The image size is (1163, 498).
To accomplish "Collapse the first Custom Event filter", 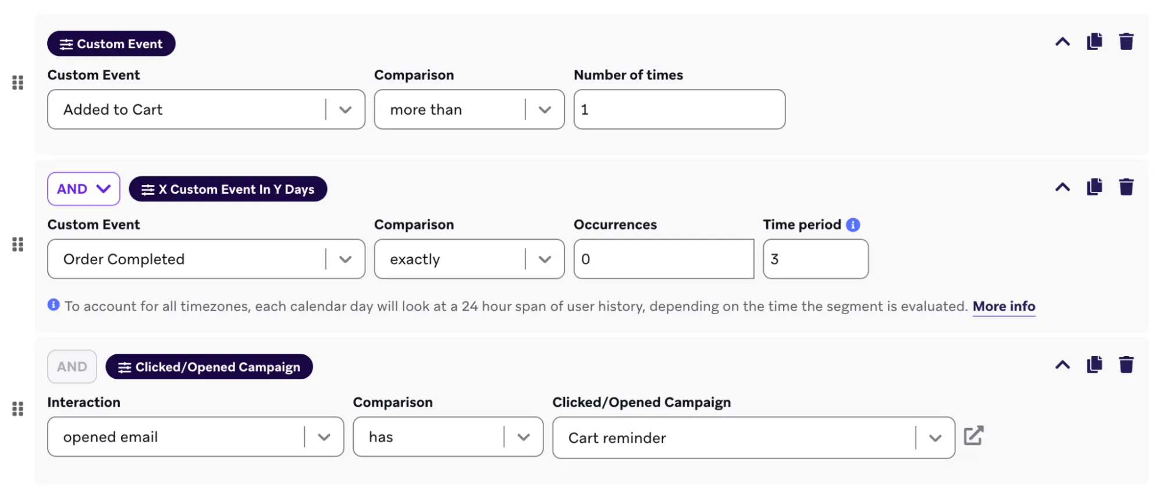I will (1062, 42).
